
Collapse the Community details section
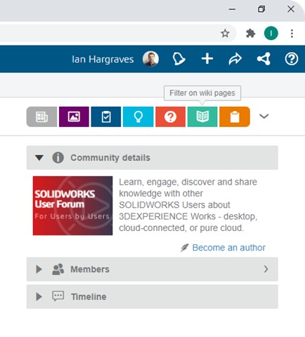(152, 157)
